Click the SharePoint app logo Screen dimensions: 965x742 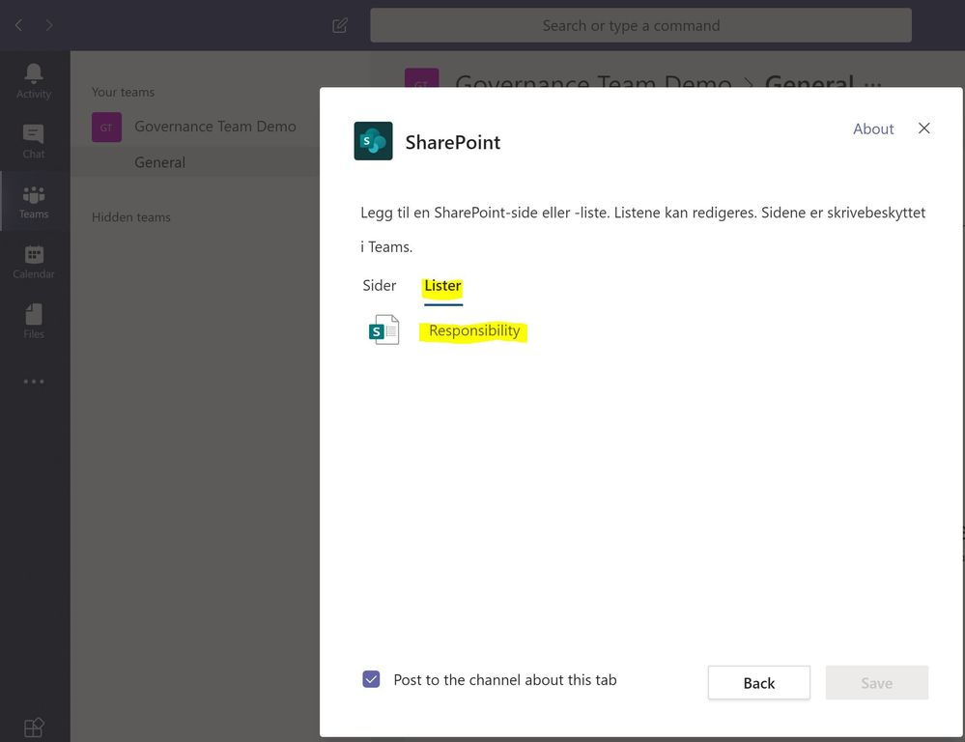pyautogui.click(x=373, y=141)
